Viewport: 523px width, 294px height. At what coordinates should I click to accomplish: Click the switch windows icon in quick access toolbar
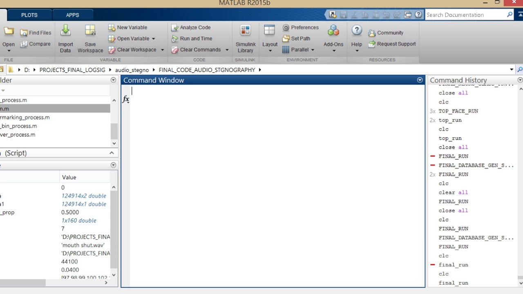tap(408, 15)
